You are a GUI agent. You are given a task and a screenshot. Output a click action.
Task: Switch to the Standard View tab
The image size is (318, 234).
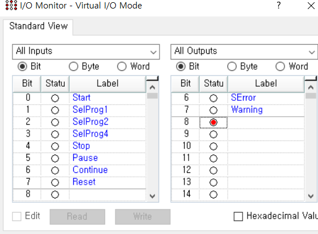coord(39,26)
